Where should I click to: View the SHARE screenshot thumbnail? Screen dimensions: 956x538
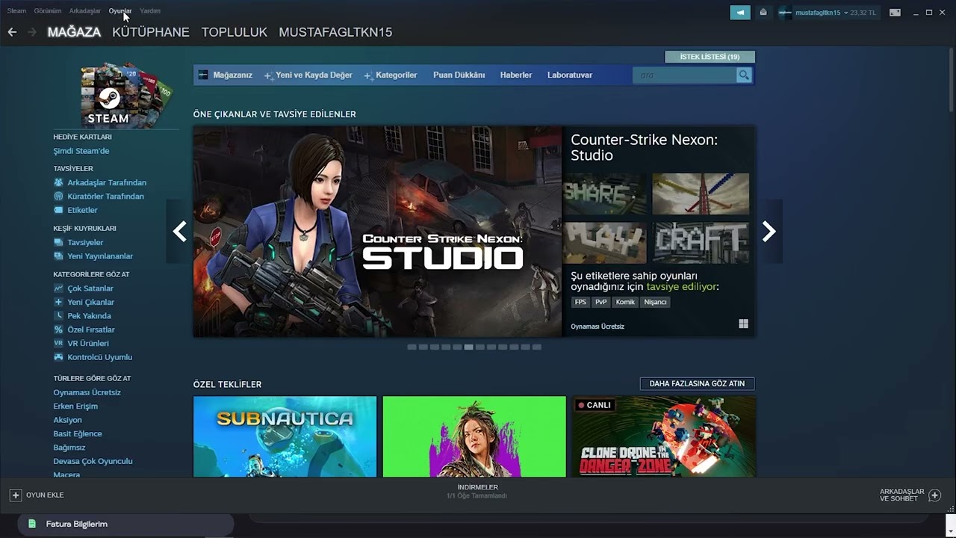[605, 194]
